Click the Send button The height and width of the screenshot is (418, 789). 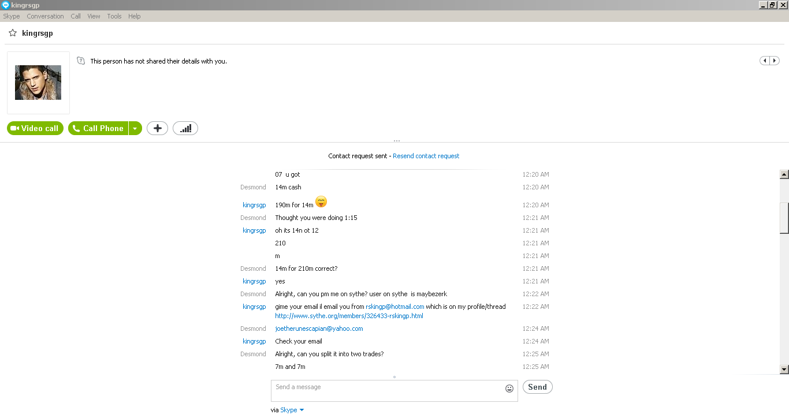(537, 387)
